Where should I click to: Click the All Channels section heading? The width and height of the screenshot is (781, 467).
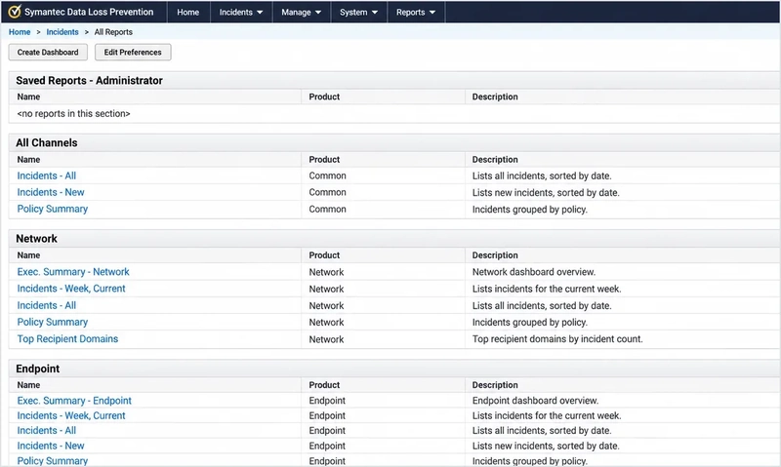coord(46,142)
